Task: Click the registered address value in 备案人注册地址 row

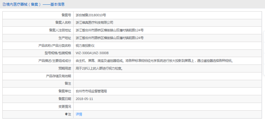Action: [x=110, y=30]
